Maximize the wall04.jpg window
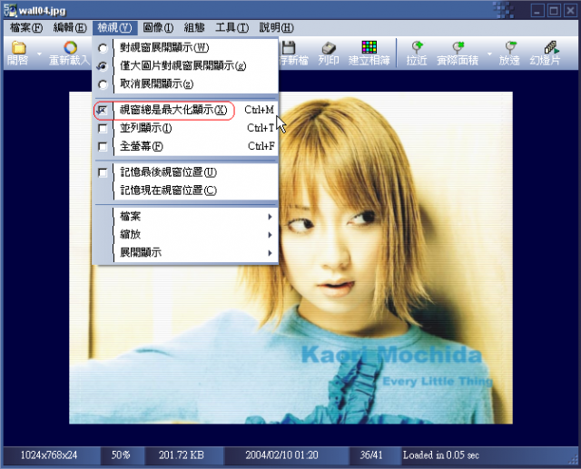This screenshot has width=581, height=469. pyautogui.click(x=554, y=10)
